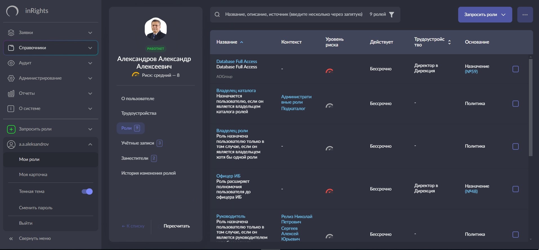This screenshot has width=539, height=250.
Task: Click the green plus Запросить роли icon
Action: coord(11,129)
